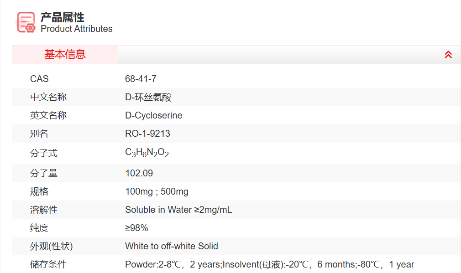Click the molecular weight value 102.09

[139, 173]
